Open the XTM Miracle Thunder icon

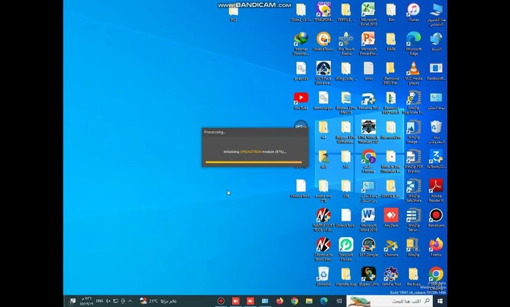point(368,131)
